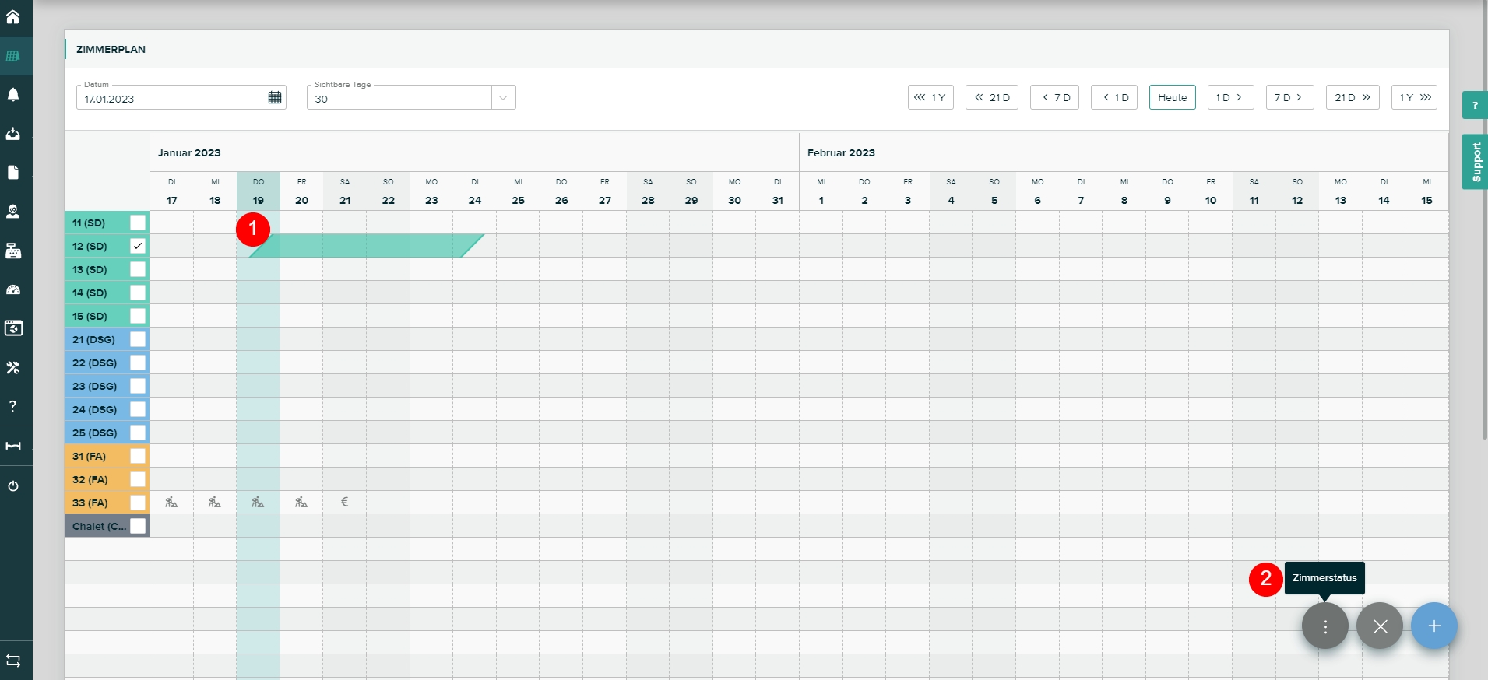Click the Datum input field
1488x680 pixels.
[x=169, y=99]
